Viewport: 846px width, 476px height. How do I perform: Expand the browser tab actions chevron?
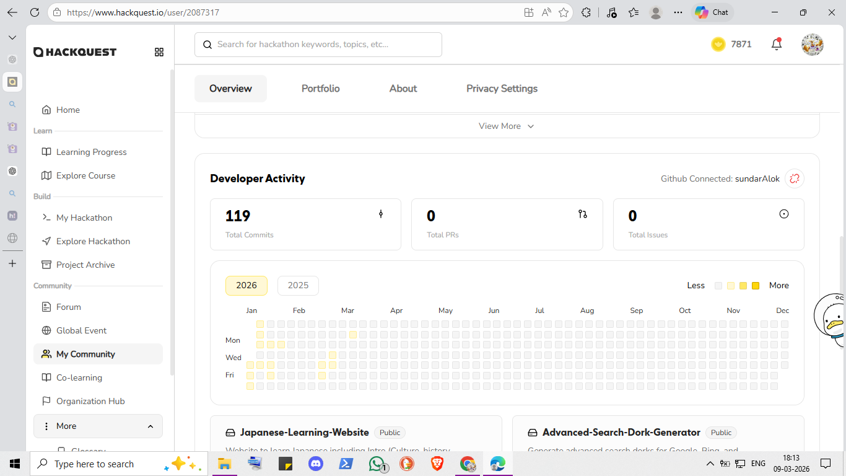12,38
